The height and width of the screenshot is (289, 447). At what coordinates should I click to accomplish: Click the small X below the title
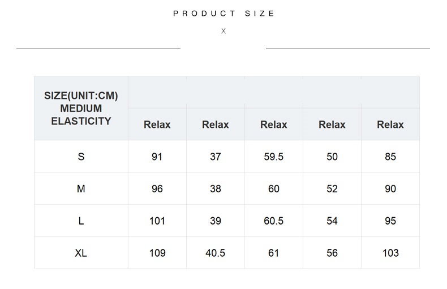223,31
